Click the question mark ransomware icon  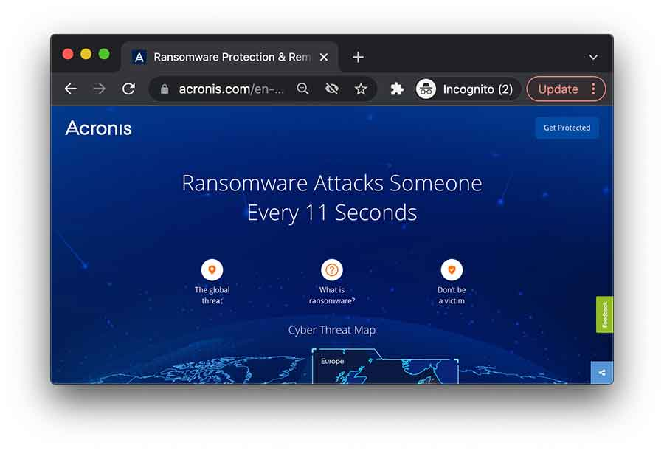point(332,269)
